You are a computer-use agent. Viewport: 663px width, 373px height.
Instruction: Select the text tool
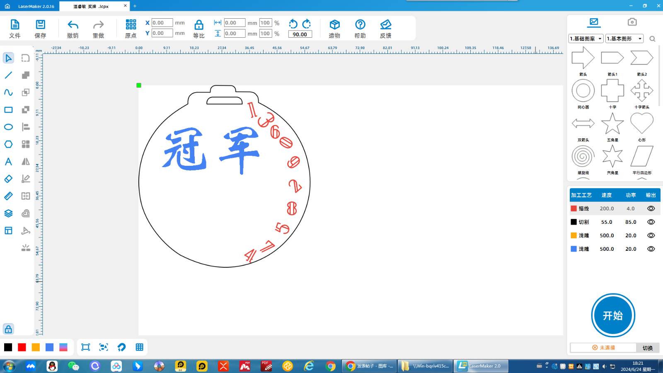(8, 162)
